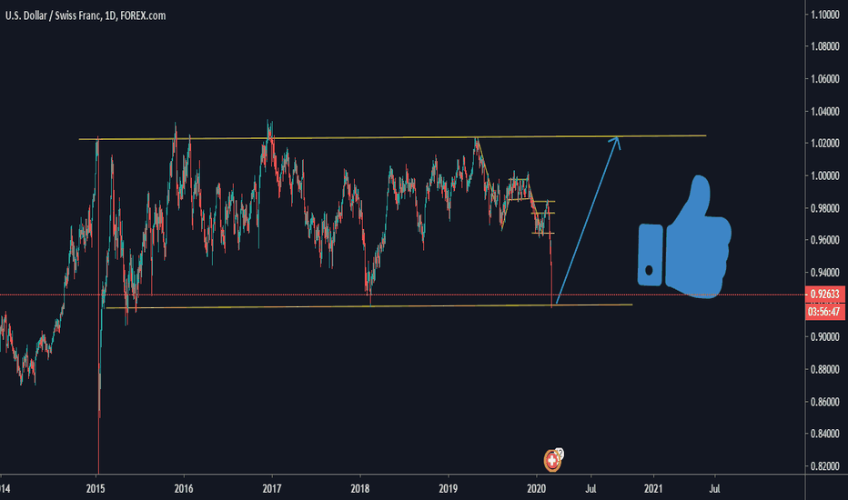Click the blue thumbs-up sticker on the chart
848x500 pixels.
pyautogui.click(x=684, y=236)
